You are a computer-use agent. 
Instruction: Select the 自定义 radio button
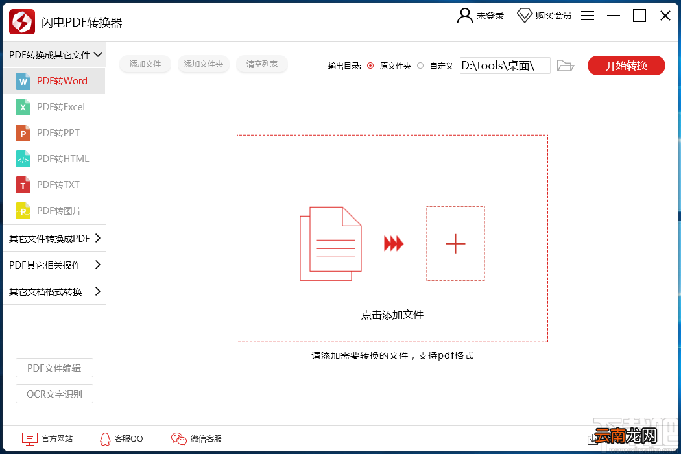420,66
